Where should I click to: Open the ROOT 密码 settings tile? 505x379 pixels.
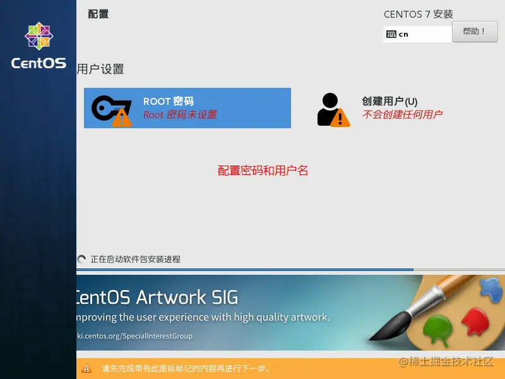click(187, 108)
